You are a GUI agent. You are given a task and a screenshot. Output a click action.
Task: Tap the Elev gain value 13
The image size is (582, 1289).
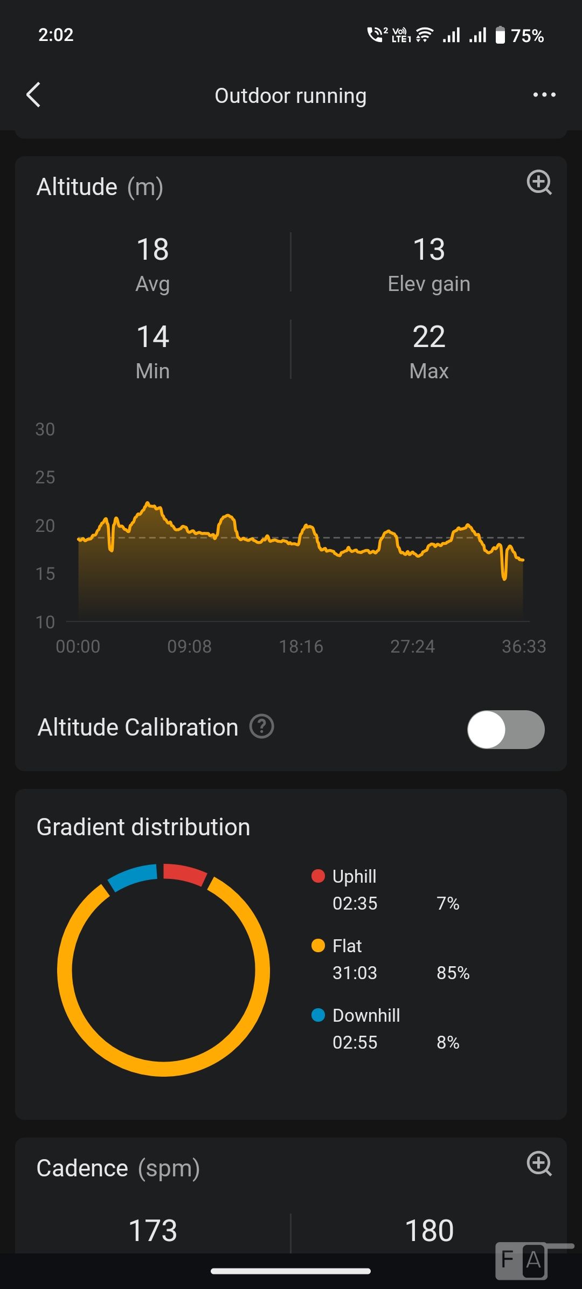pyautogui.click(x=429, y=250)
